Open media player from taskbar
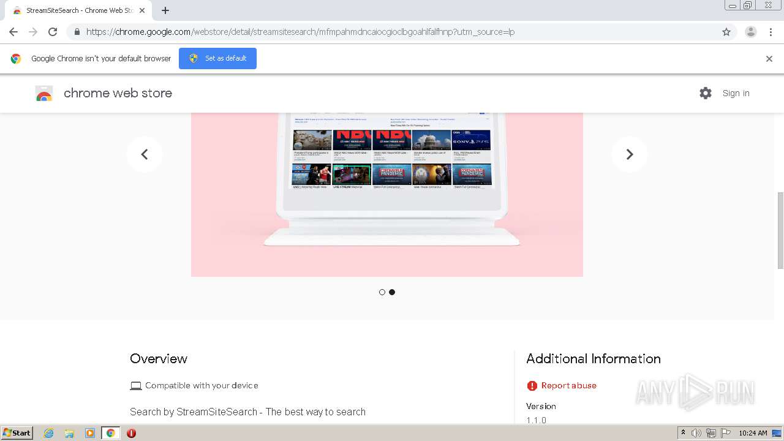 pyautogui.click(x=90, y=433)
